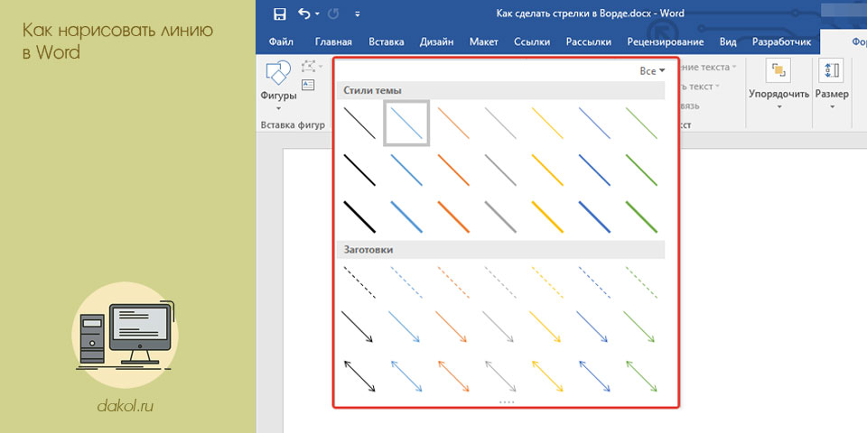Undo the last action
Screen dimensions: 867x433
[303, 14]
